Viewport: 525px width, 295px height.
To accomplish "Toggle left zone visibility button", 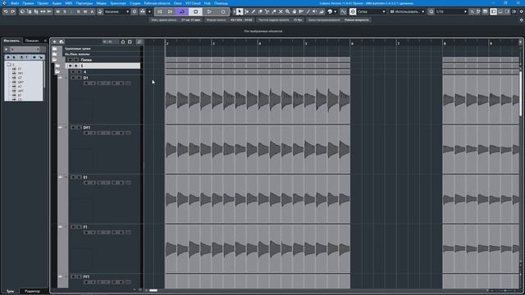I will (x=494, y=11).
